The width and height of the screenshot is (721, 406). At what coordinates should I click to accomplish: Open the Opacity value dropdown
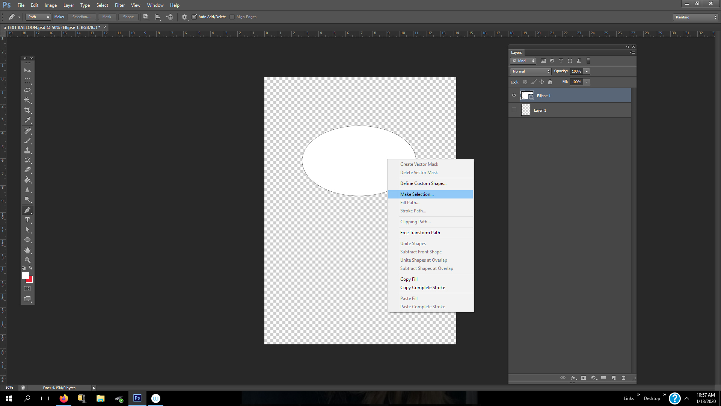[x=587, y=71]
